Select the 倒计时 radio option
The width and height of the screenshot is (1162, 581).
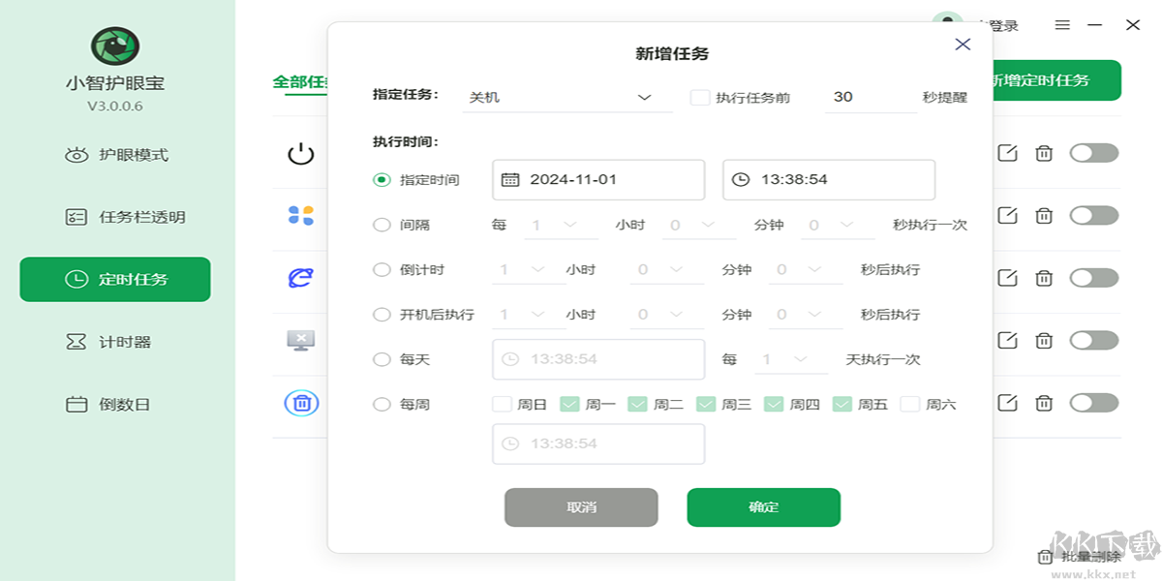coord(382,269)
